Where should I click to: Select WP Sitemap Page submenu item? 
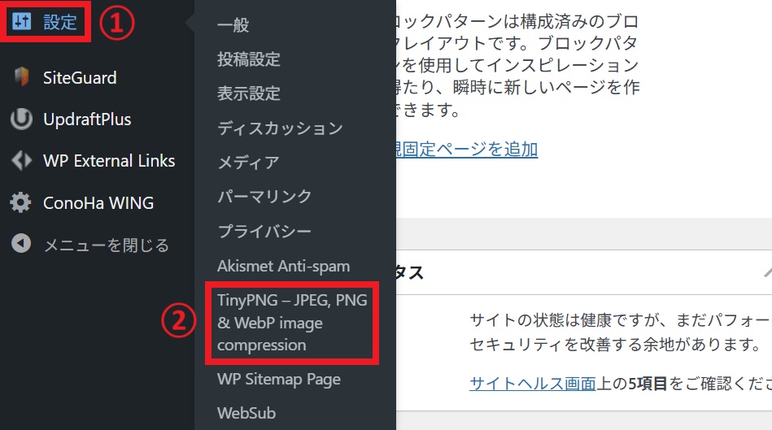(x=279, y=380)
